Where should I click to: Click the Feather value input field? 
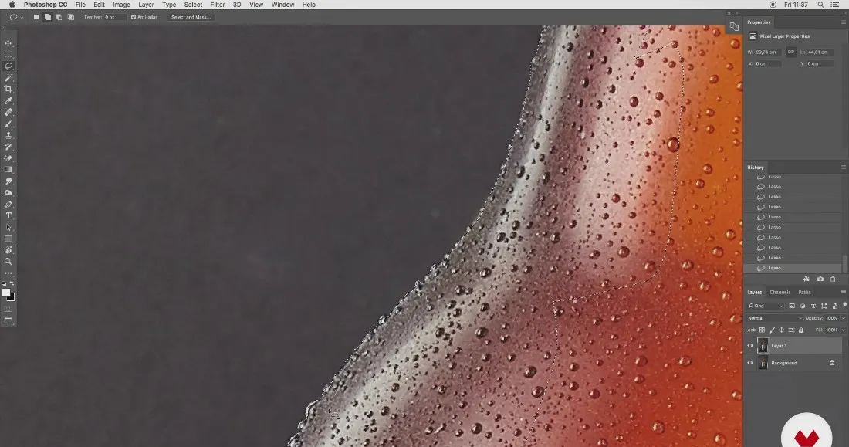click(115, 17)
